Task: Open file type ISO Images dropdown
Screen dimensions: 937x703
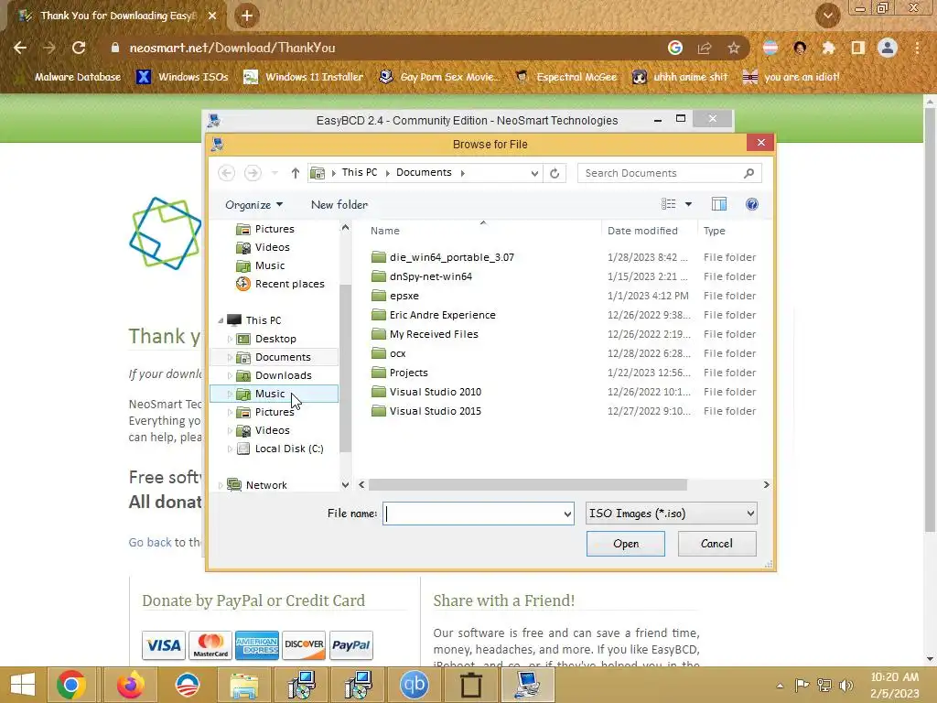Action: (x=672, y=514)
